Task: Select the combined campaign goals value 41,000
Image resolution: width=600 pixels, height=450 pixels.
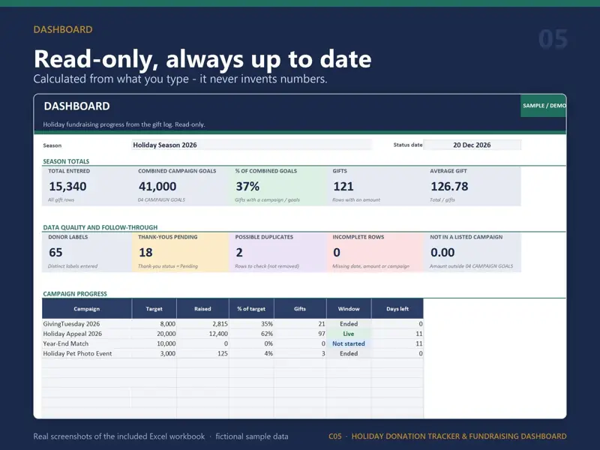Action: click(x=157, y=186)
